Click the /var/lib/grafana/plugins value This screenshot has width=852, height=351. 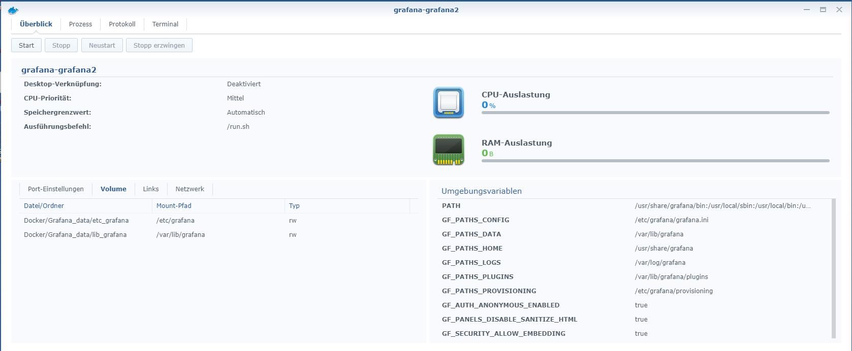(671, 276)
